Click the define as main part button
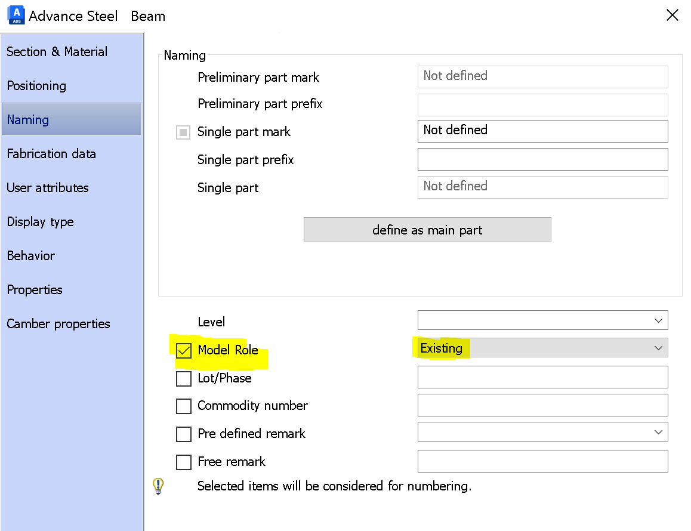The width and height of the screenshot is (691, 531). coord(427,230)
